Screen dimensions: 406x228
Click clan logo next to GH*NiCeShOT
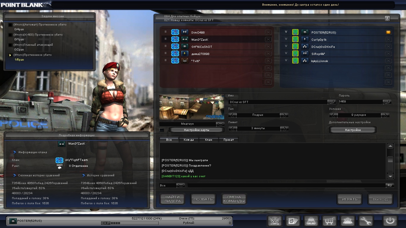[x=175, y=46]
